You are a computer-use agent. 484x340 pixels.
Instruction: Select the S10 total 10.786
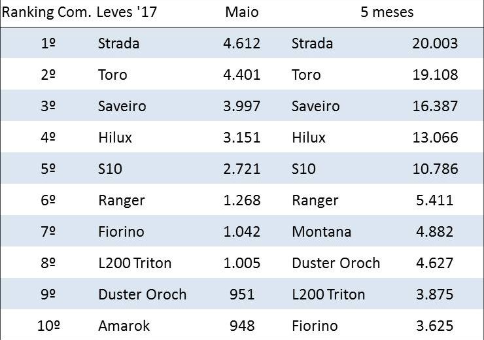pos(435,169)
